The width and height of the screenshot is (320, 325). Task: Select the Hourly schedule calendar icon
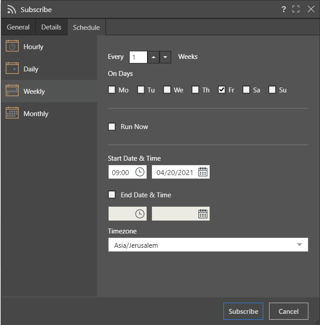click(12, 46)
